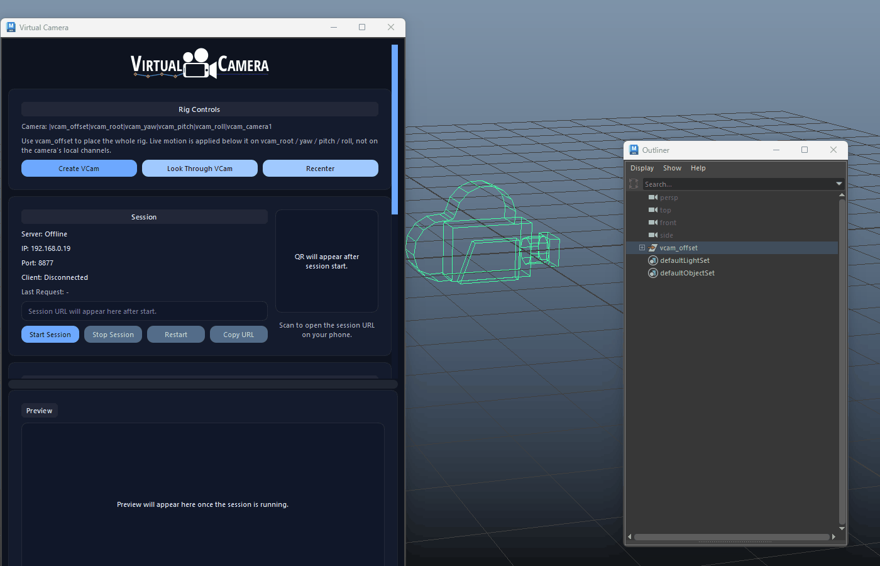
Task: Minimize the Virtual Camera window
Action: 334,27
